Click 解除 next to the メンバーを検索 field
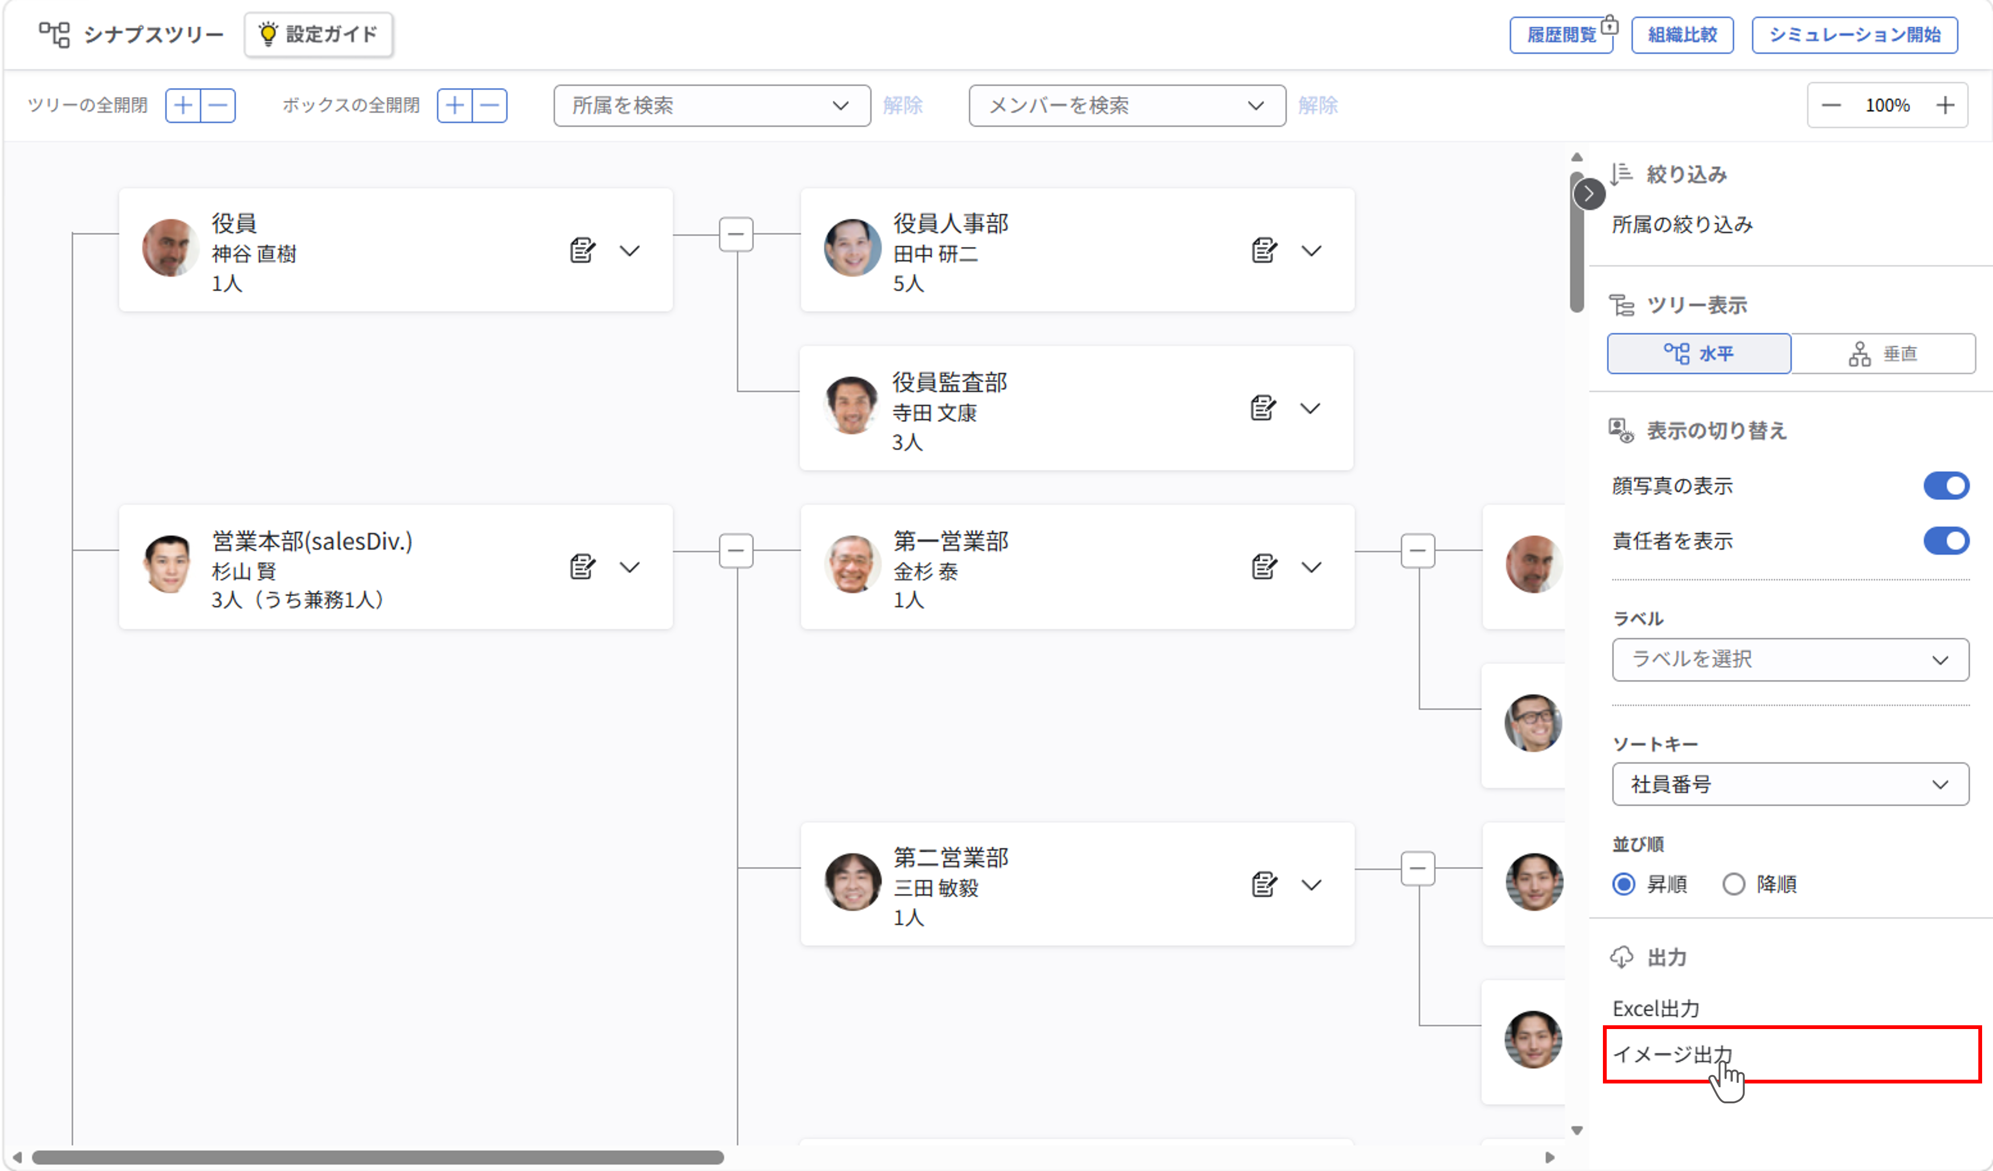The image size is (1993, 1171). 1317,105
